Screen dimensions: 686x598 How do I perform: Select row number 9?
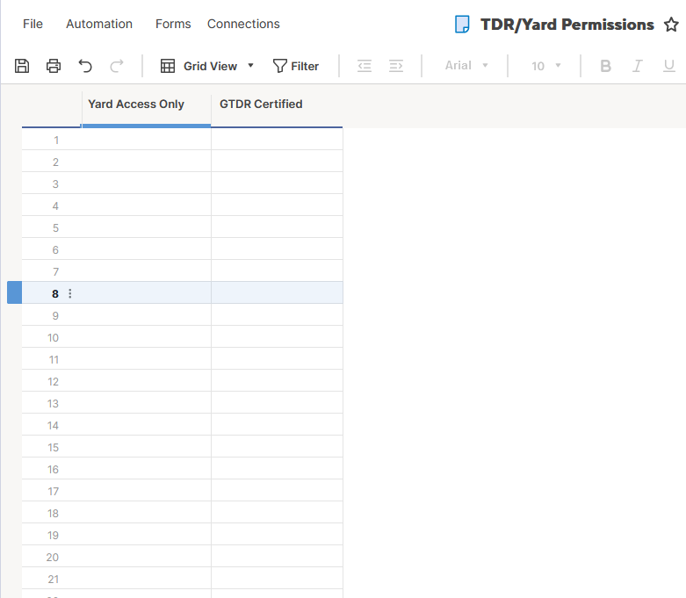[x=55, y=315]
